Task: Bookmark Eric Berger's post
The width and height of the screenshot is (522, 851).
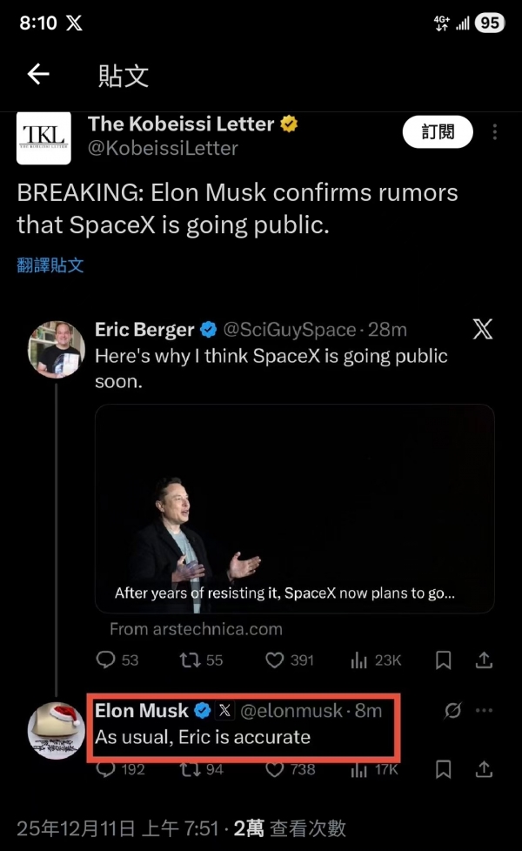Action: (x=444, y=660)
